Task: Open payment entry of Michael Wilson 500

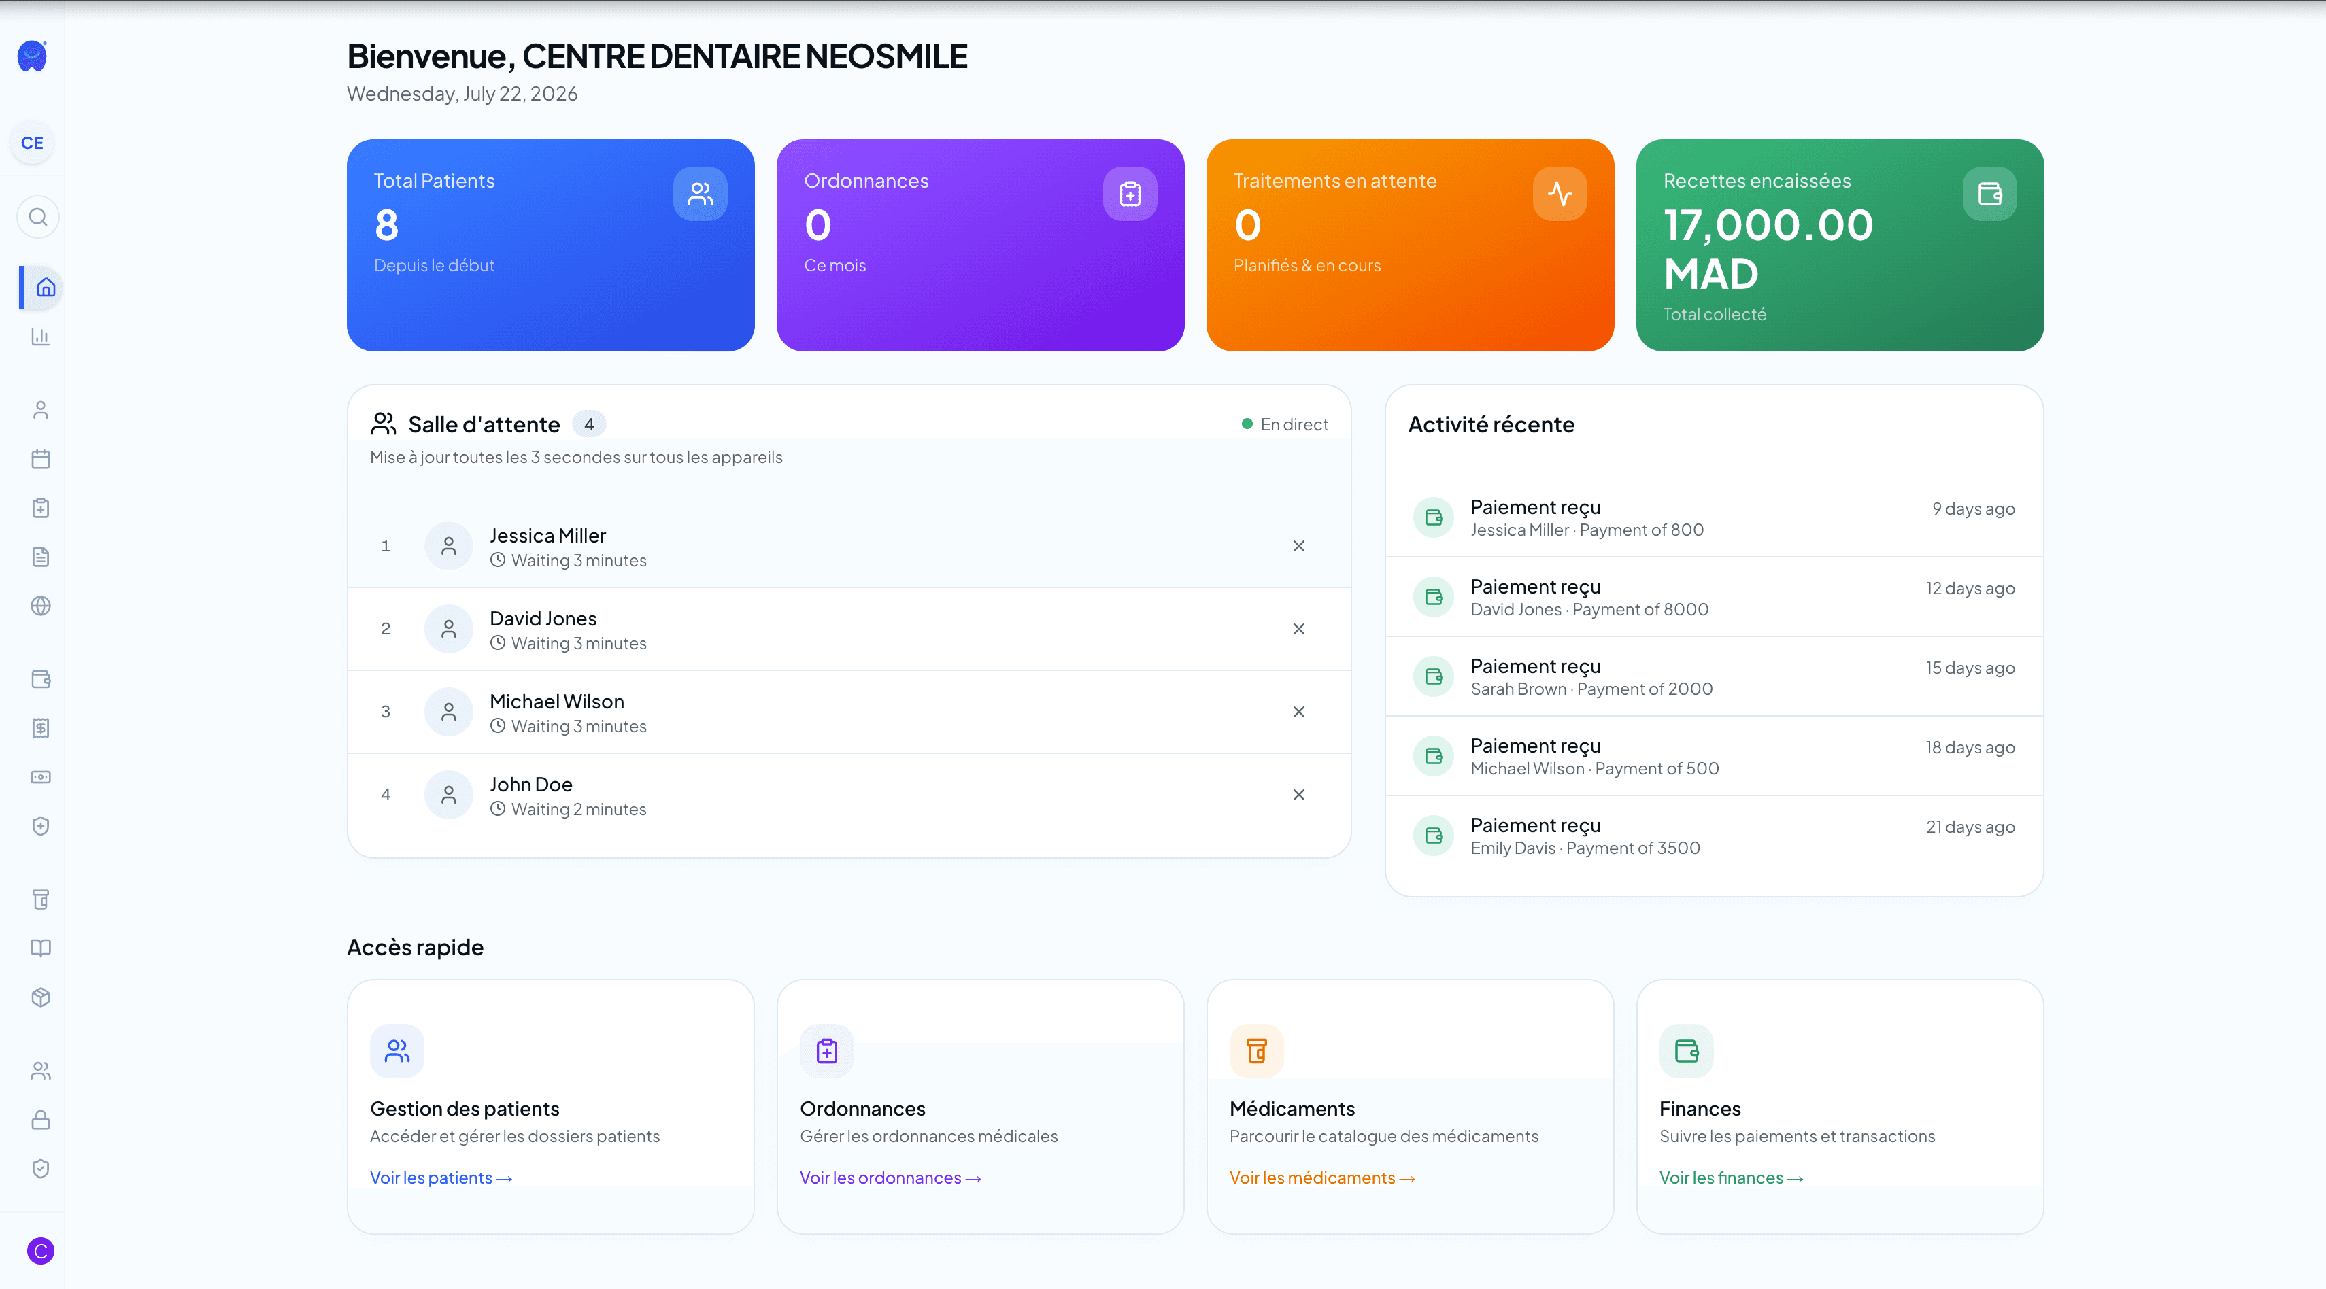Action: tap(1714, 755)
